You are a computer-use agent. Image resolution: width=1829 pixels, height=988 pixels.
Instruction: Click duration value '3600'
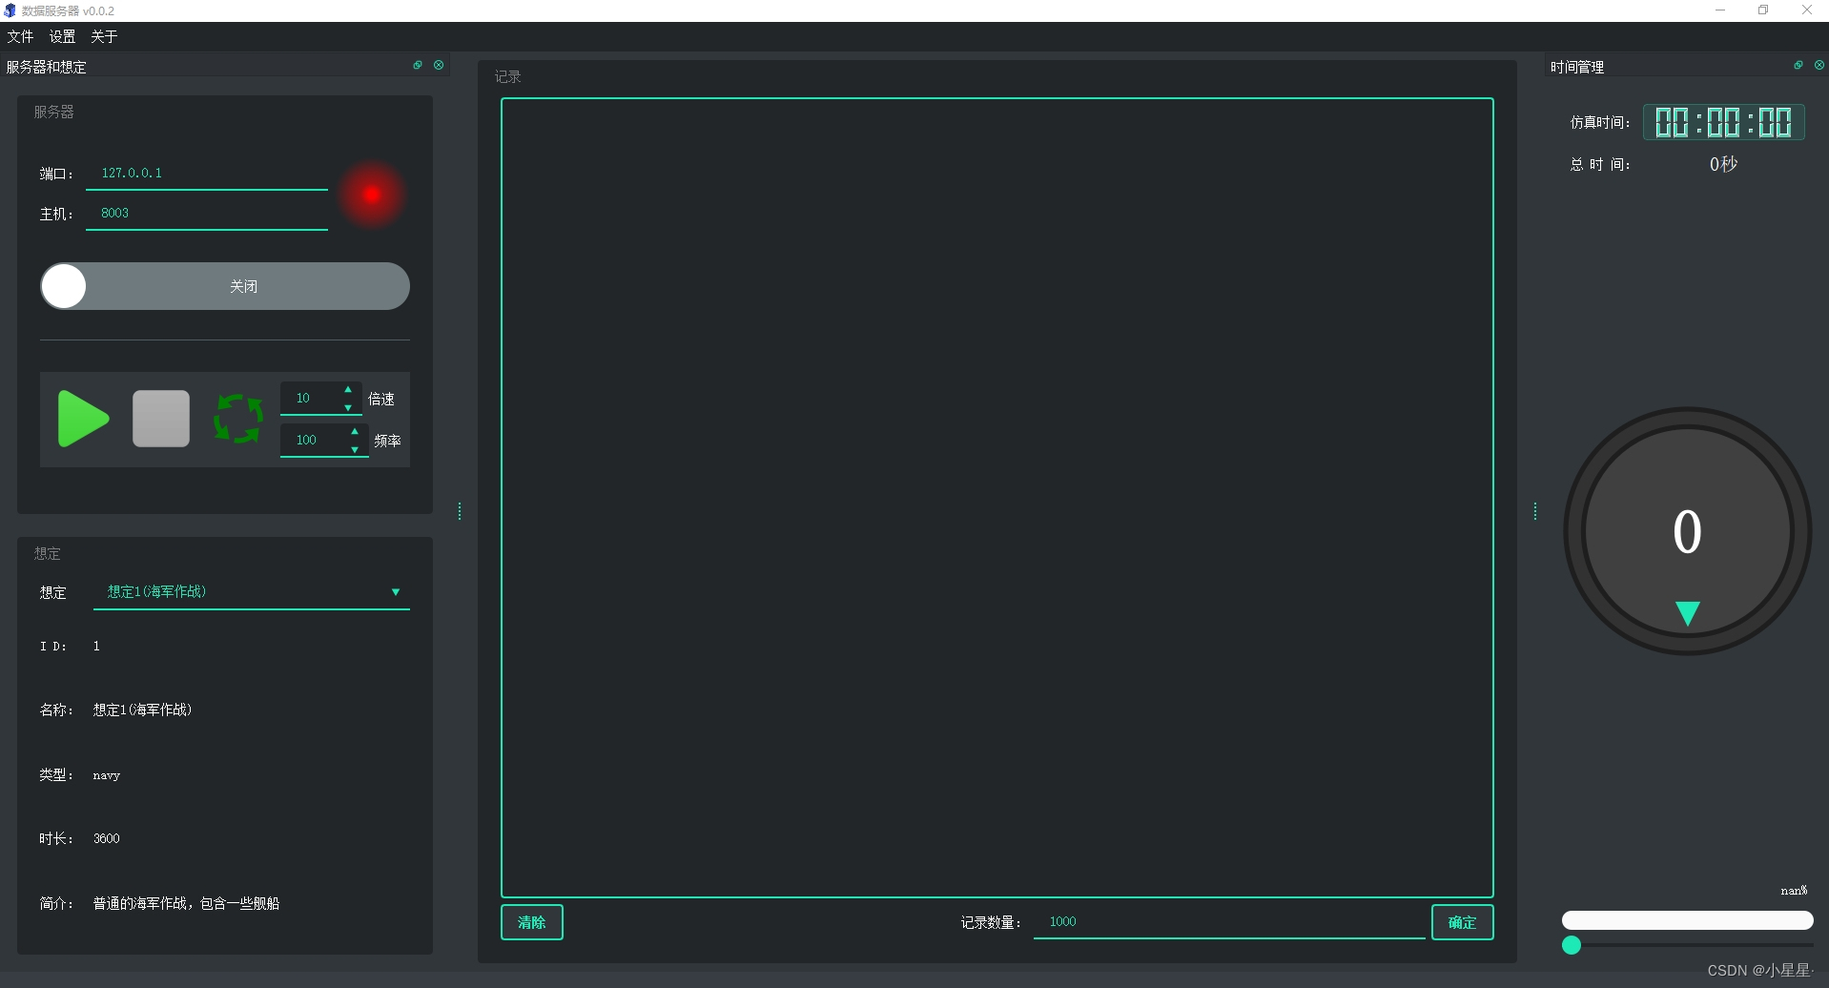(x=107, y=839)
